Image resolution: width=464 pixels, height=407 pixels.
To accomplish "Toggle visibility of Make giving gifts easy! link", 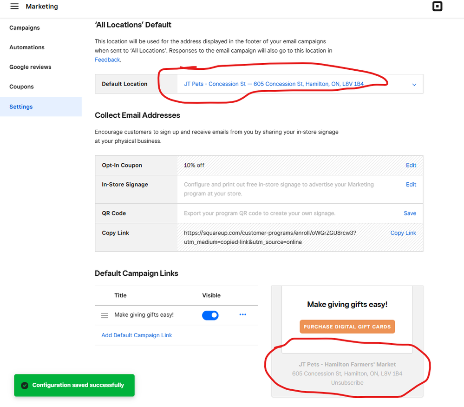I will pyautogui.click(x=210, y=315).
